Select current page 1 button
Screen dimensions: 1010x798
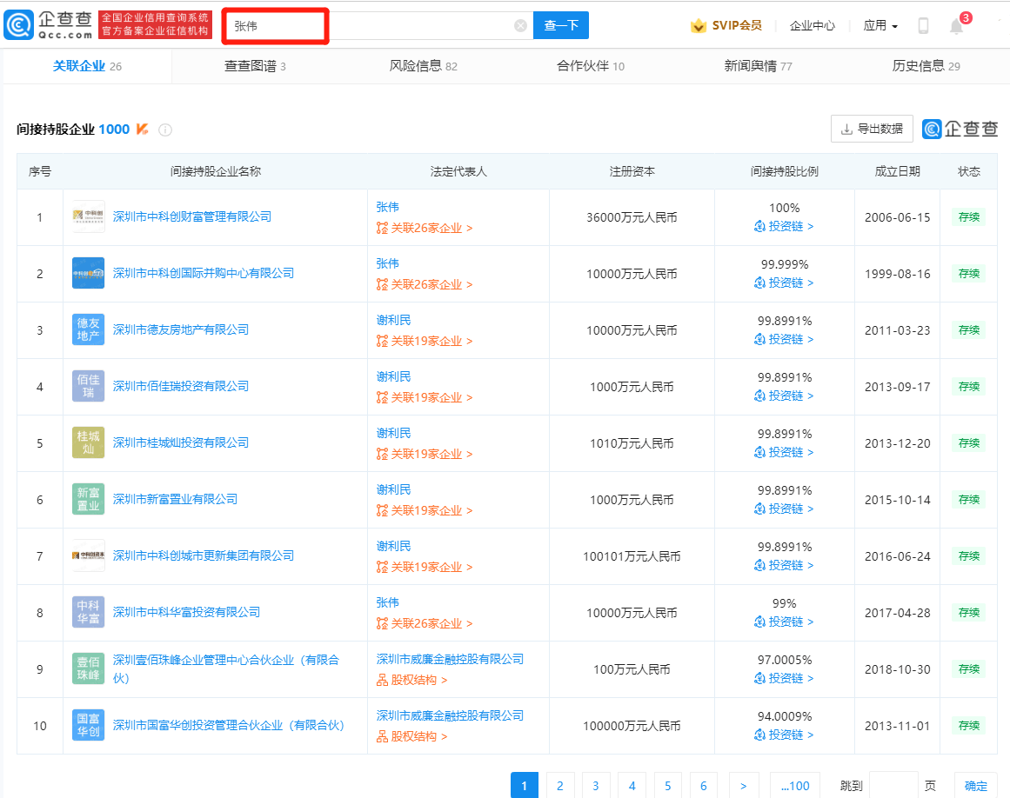tap(525, 786)
